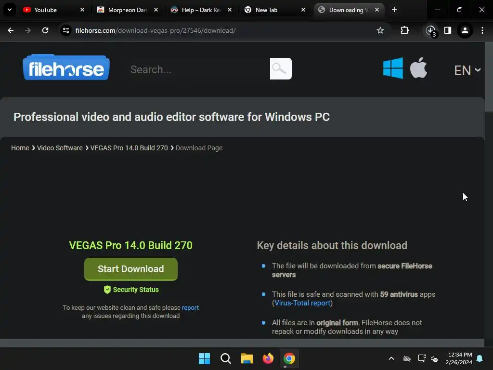Click the OneDrive cloud tray icon
Viewport: 493px width, 370px height.
pos(407,358)
